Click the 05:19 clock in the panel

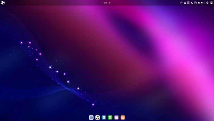(107, 3)
